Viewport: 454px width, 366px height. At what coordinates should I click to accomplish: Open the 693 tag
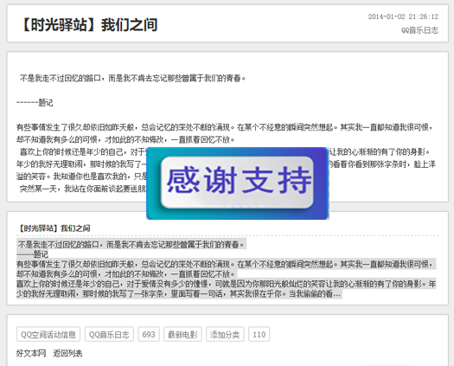click(149, 334)
